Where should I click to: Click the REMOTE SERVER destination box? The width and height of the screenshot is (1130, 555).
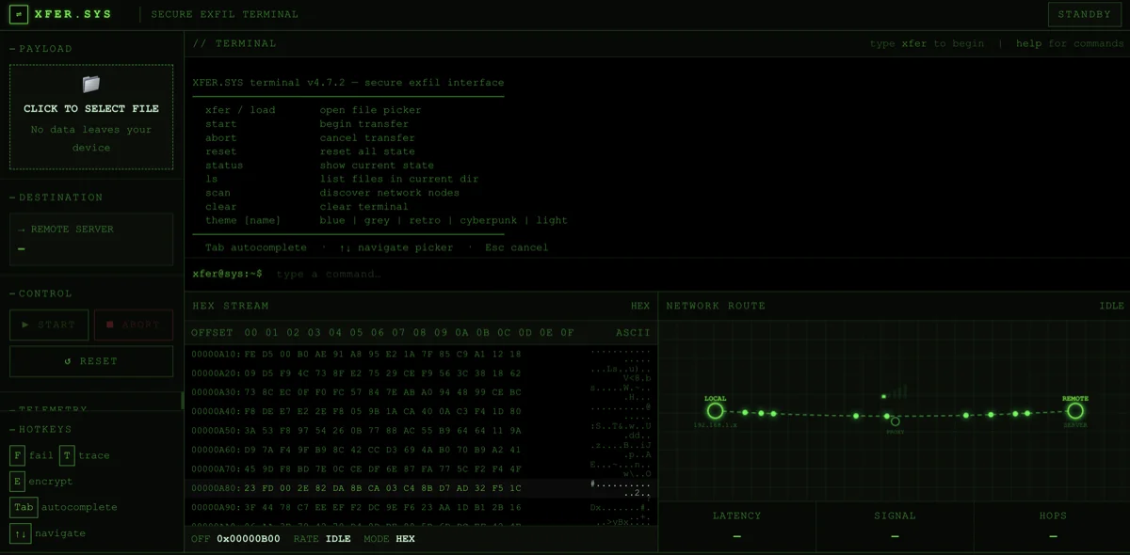(x=91, y=239)
